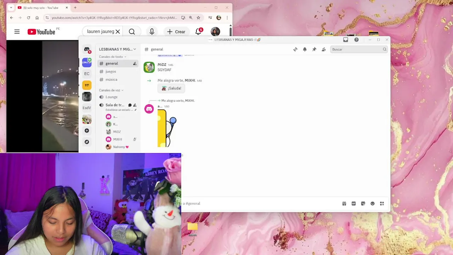Open the Discord help icon
This screenshot has height=255, width=453.
[356, 40]
